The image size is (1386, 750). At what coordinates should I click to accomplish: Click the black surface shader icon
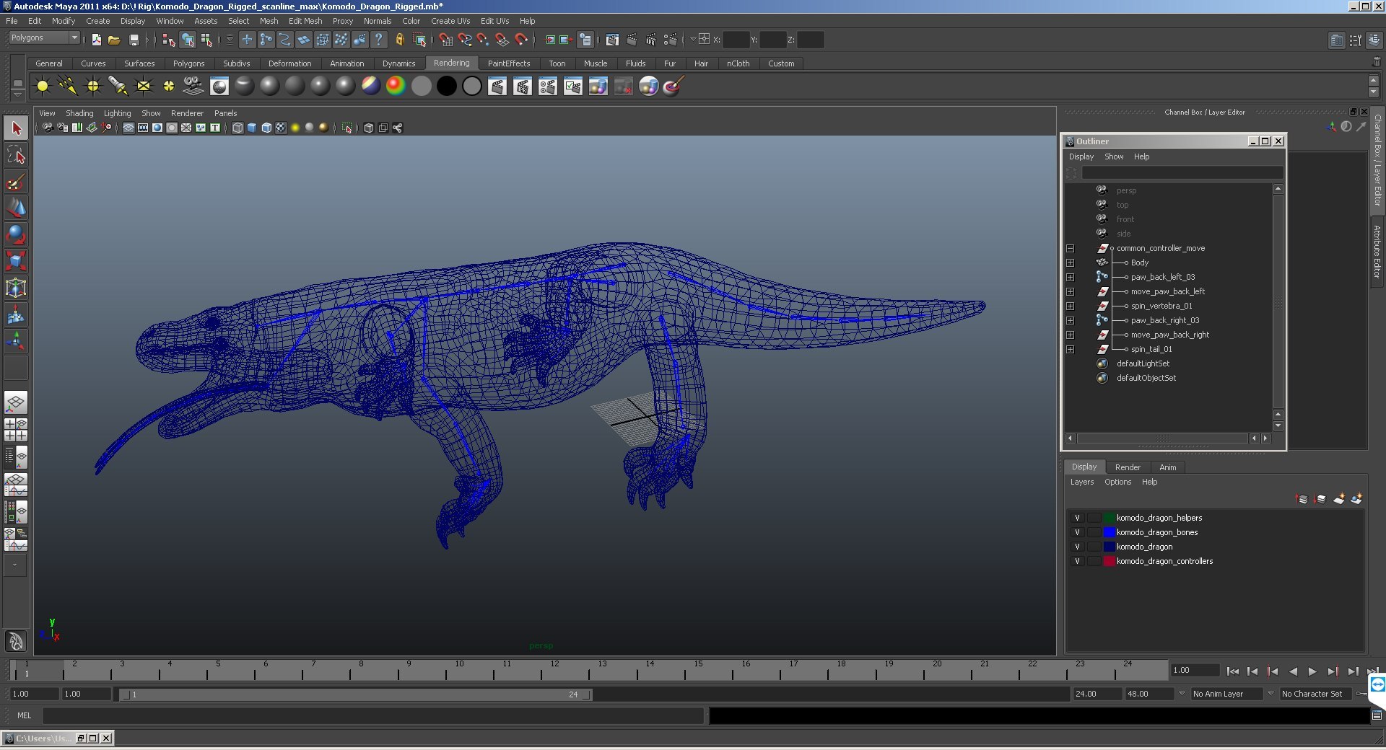point(446,87)
